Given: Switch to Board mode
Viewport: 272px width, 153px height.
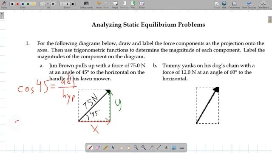Looking at the screenshot, I should (216, 5).
